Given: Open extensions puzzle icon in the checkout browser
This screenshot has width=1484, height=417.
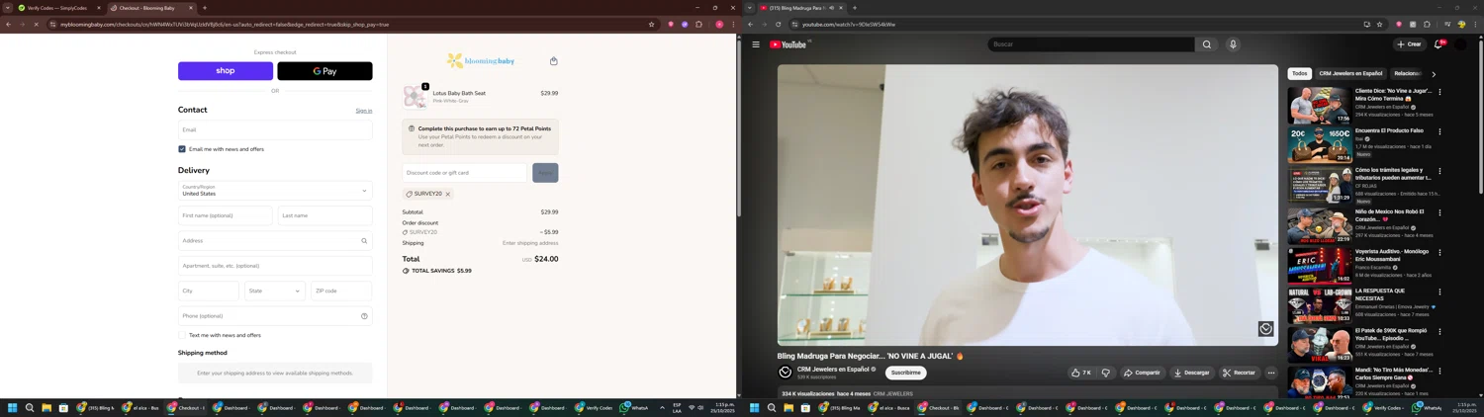Looking at the screenshot, I should 698,25.
